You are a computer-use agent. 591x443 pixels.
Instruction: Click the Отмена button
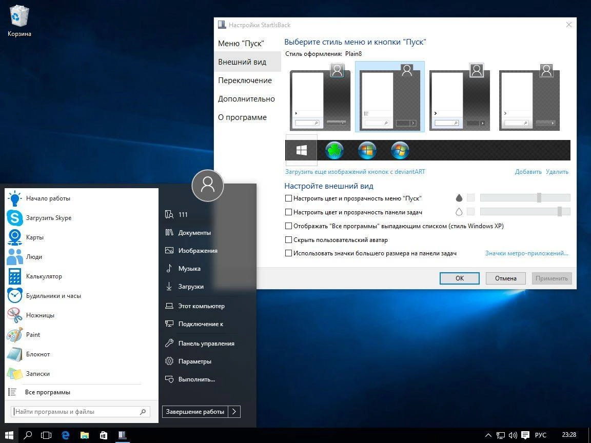tap(505, 278)
